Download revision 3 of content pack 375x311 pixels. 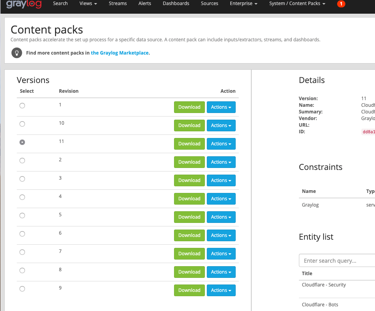click(x=189, y=180)
